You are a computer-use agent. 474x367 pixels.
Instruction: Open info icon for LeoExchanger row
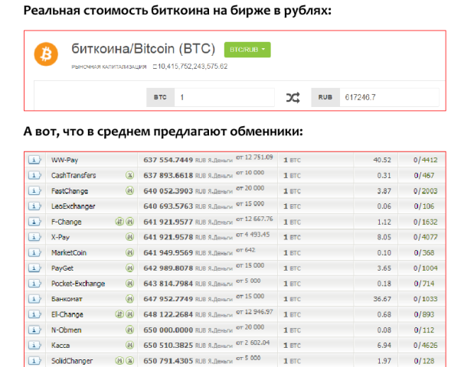pos(34,206)
